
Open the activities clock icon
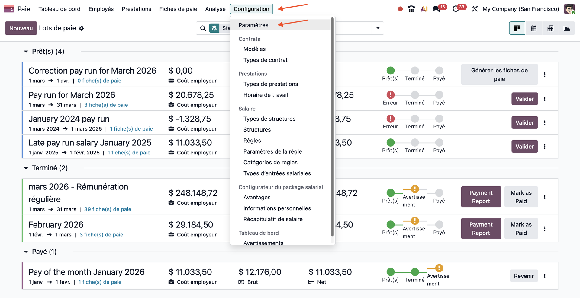point(456,9)
